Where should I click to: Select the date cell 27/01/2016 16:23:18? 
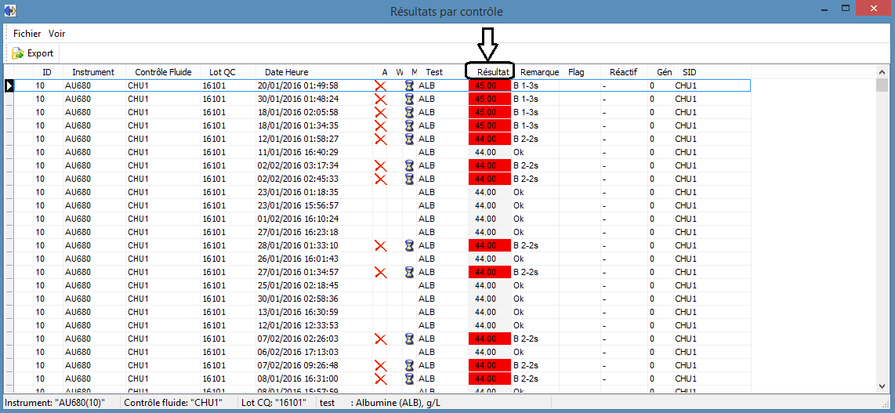[298, 232]
